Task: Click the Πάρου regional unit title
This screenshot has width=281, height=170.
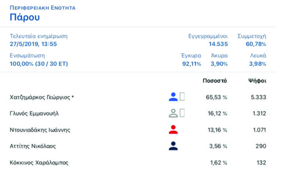Action: pos(25,17)
